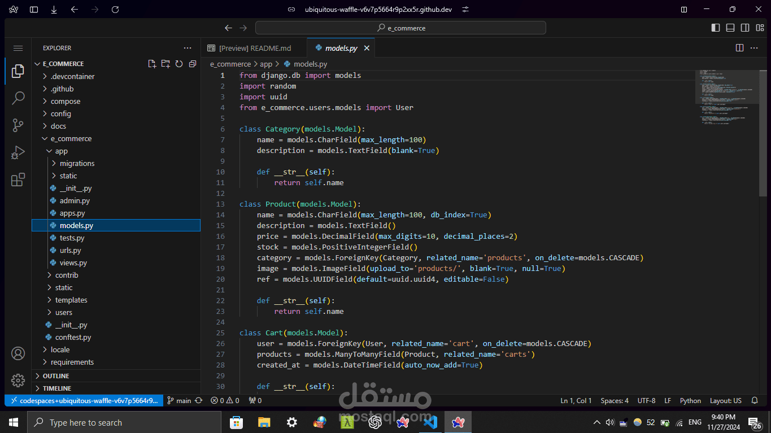
Task: Refresh the Explorer file tree
Action: (179, 64)
